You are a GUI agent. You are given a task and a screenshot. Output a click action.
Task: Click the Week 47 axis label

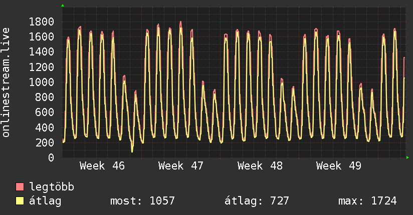point(180,166)
